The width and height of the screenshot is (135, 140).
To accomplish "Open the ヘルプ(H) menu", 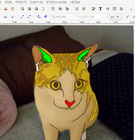I will click(75, 2).
